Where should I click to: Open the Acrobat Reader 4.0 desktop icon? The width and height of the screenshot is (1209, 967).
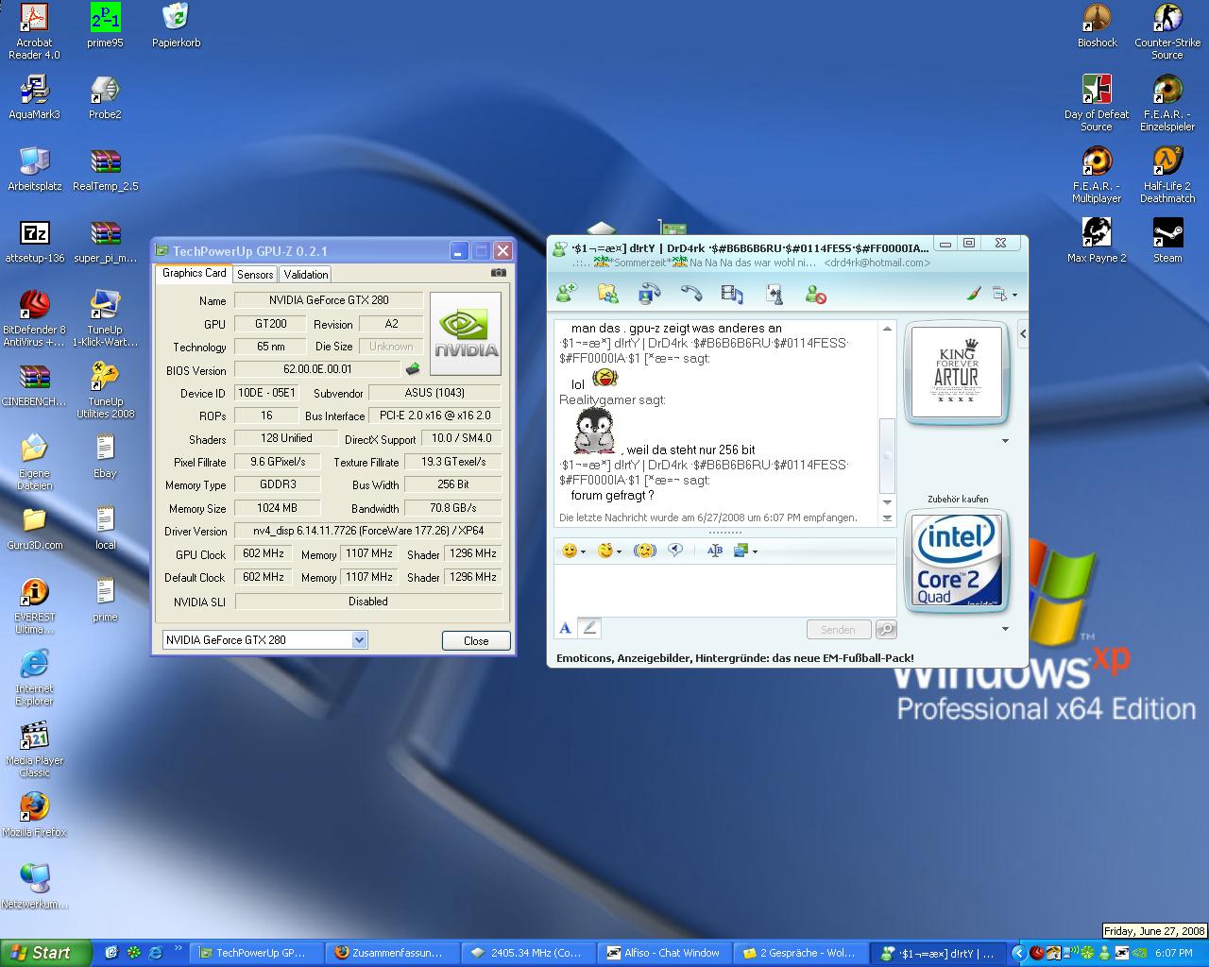[x=34, y=31]
